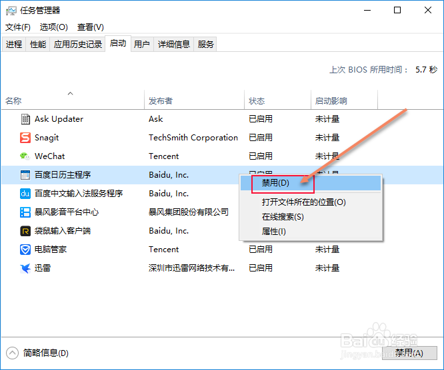
Task: Minimize the Task Manager window
Action: [367, 11]
